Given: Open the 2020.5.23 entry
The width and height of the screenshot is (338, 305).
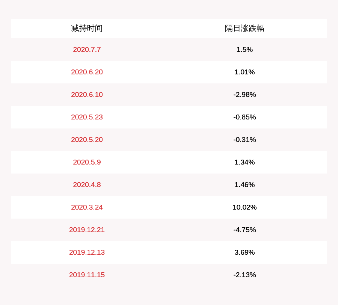Looking at the screenshot, I should coord(87,117).
